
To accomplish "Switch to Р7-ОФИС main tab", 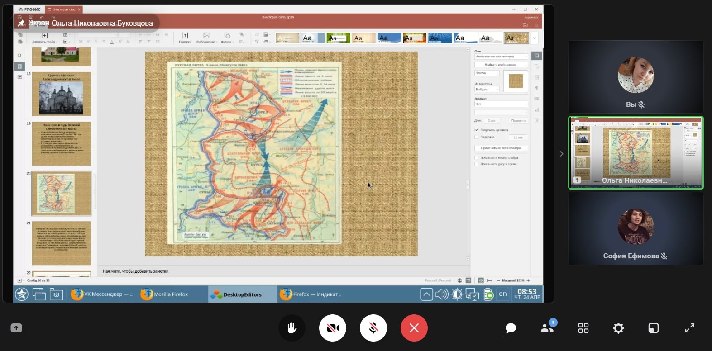I will point(30,9).
